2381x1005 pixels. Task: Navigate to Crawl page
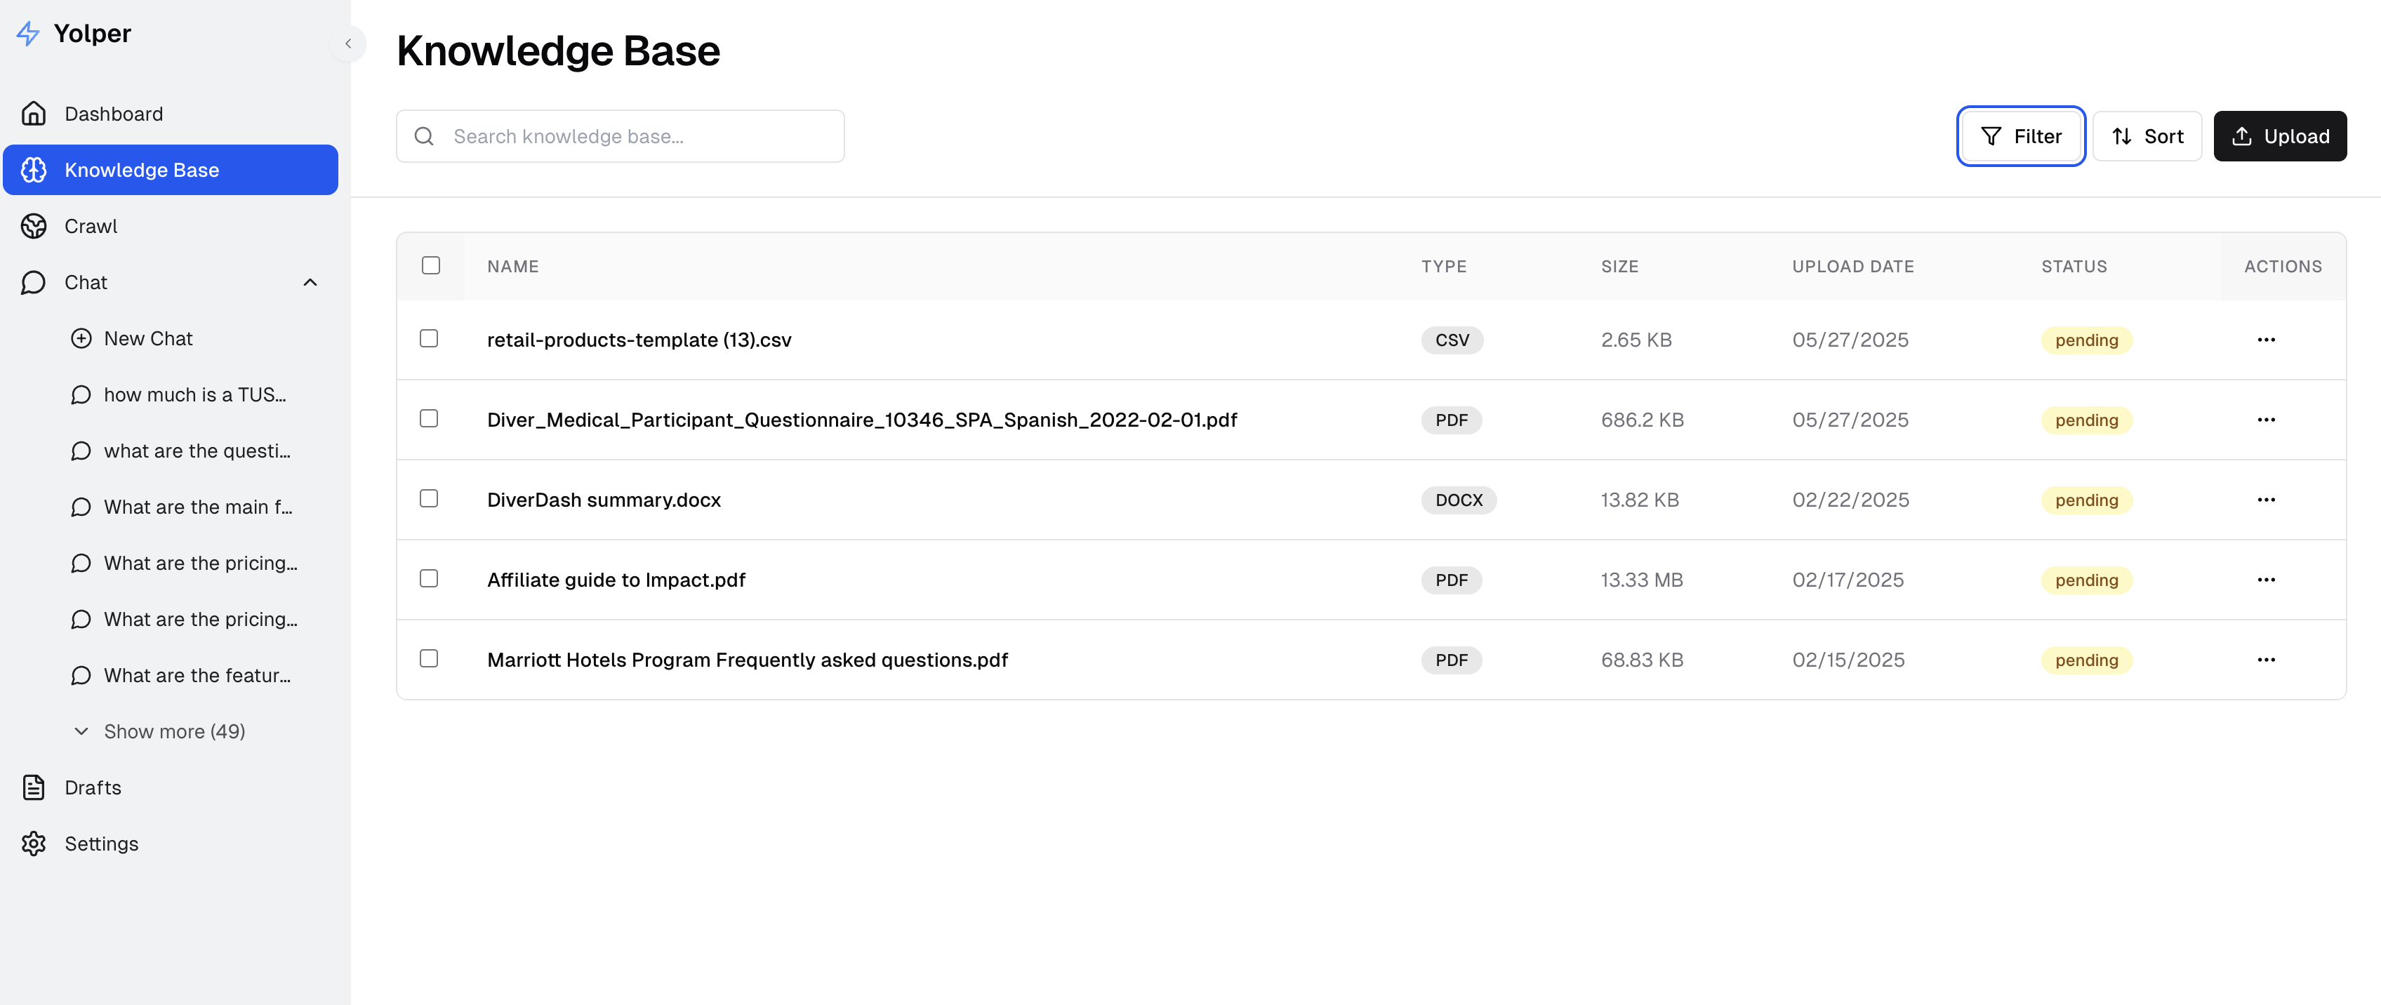click(x=170, y=226)
